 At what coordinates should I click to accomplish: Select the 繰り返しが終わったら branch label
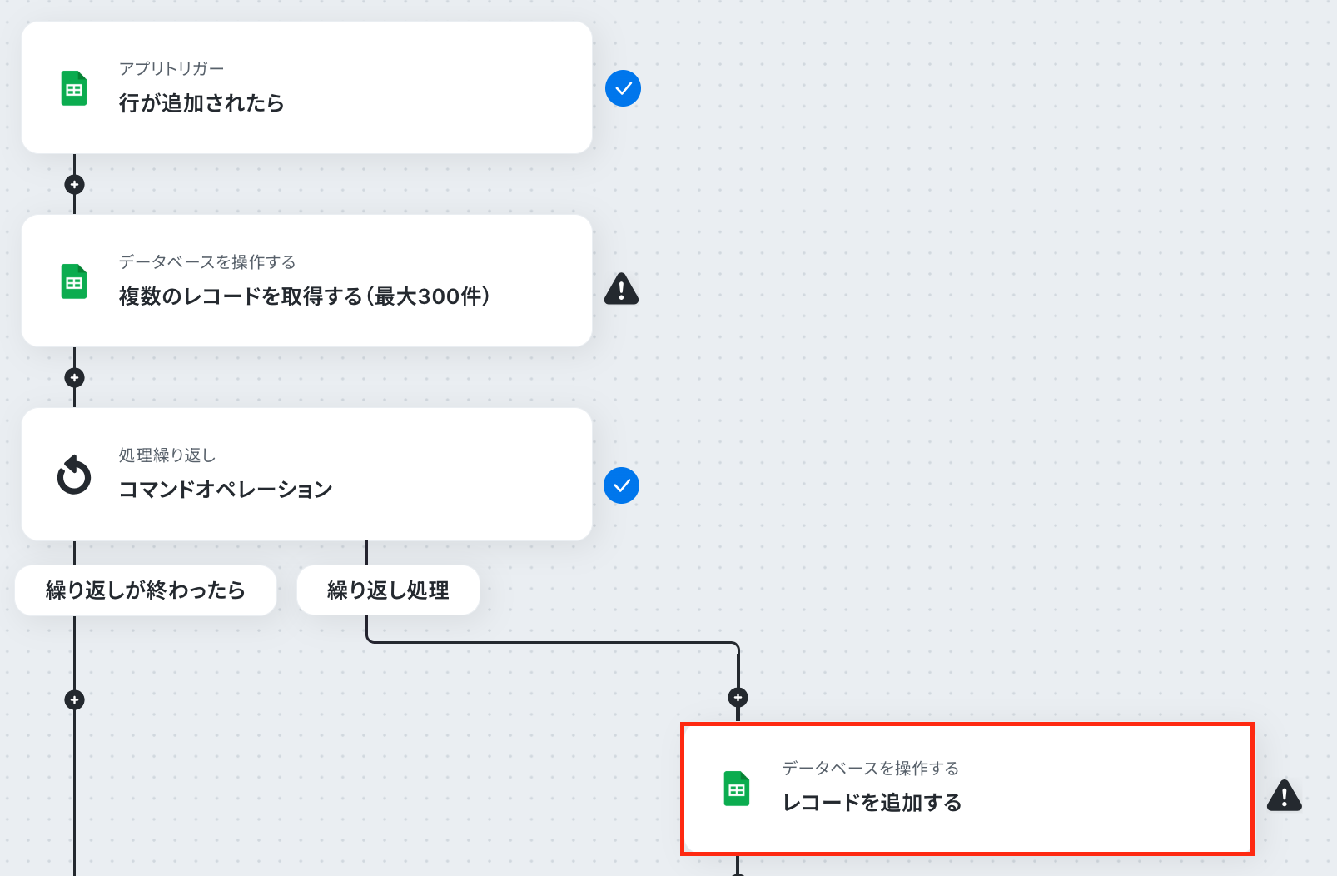click(x=146, y=590)
